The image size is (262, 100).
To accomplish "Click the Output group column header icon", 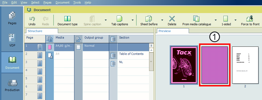I will (78, 39).
